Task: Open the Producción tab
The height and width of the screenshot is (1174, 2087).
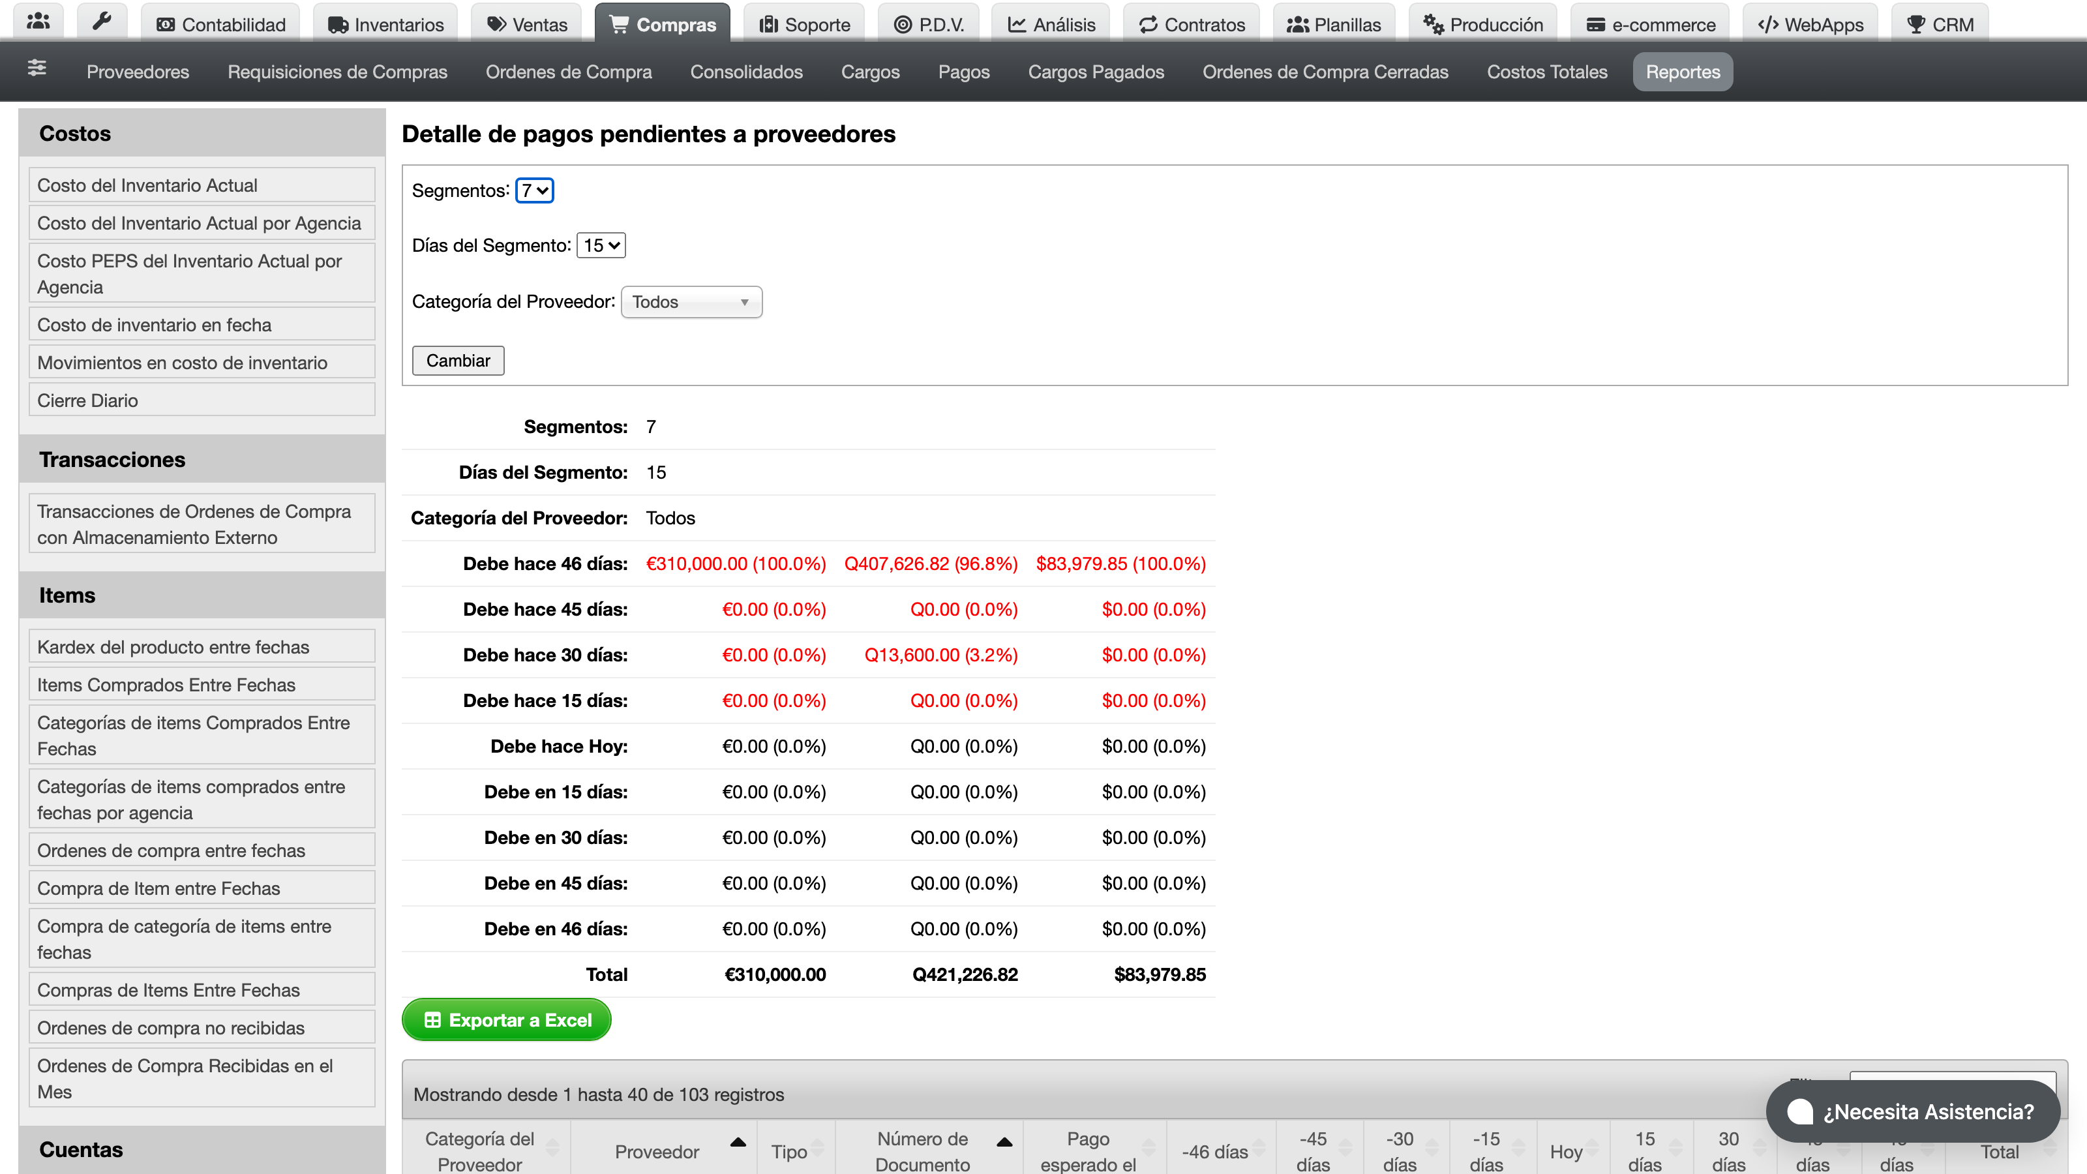Action: [1482, 24]
